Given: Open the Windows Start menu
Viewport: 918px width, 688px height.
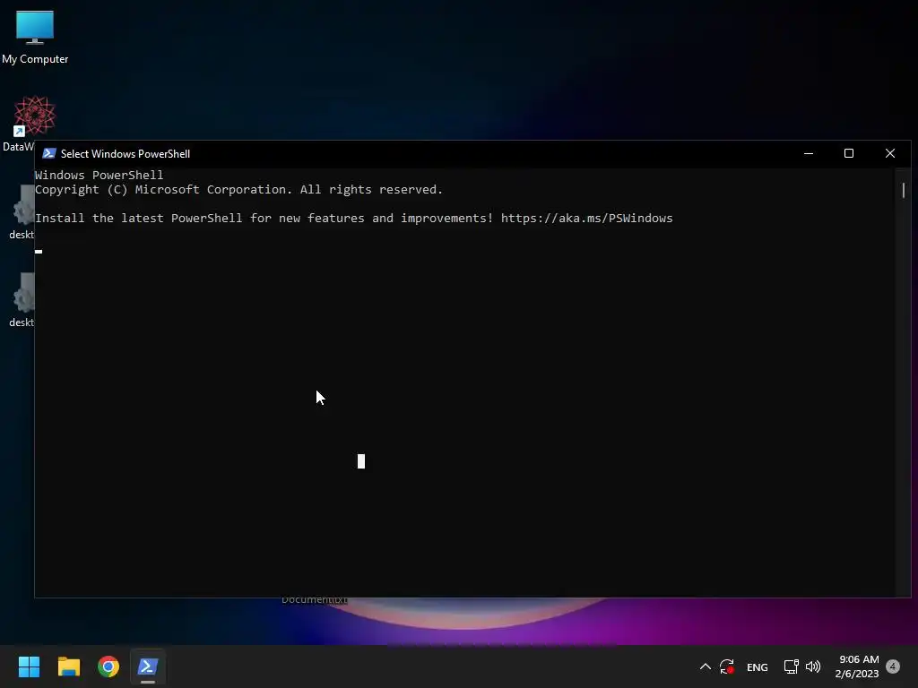Looking at the screenshot, I should tap(29, 666).
